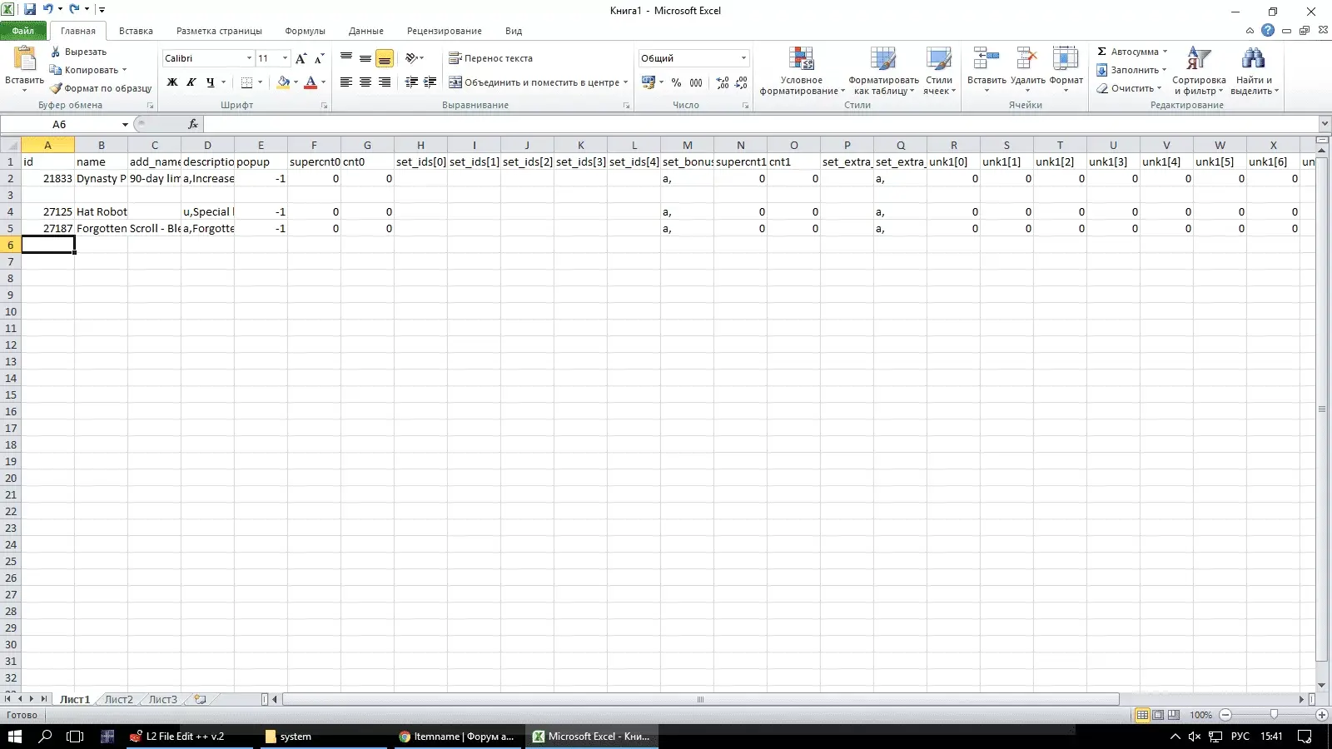Increase decimal places
1332x749 pixels.
pos(723,82)
